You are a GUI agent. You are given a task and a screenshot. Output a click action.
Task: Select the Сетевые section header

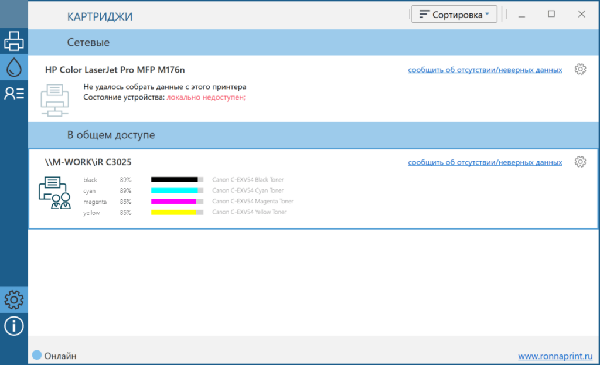point(88,43)
